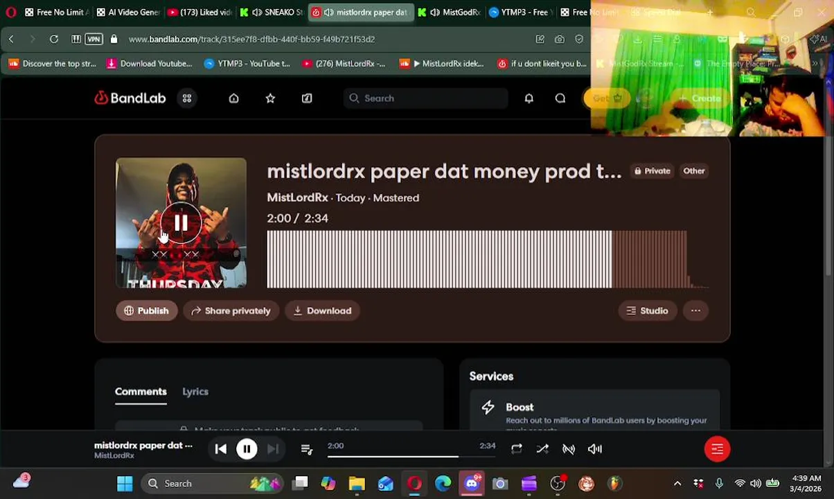Image resolution: width=834 pixels, height=499 pixels.
Task: Go to BandLab home feed icon
Action: tap(233, 98)
